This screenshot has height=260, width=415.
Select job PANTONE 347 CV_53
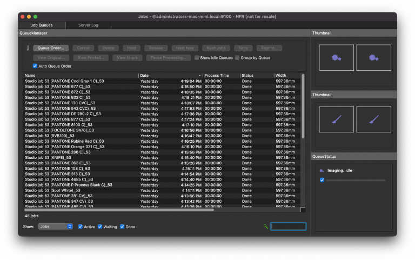point(162,202)
